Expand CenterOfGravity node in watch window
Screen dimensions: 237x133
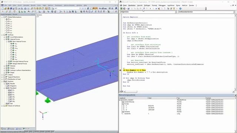point(123,102)
